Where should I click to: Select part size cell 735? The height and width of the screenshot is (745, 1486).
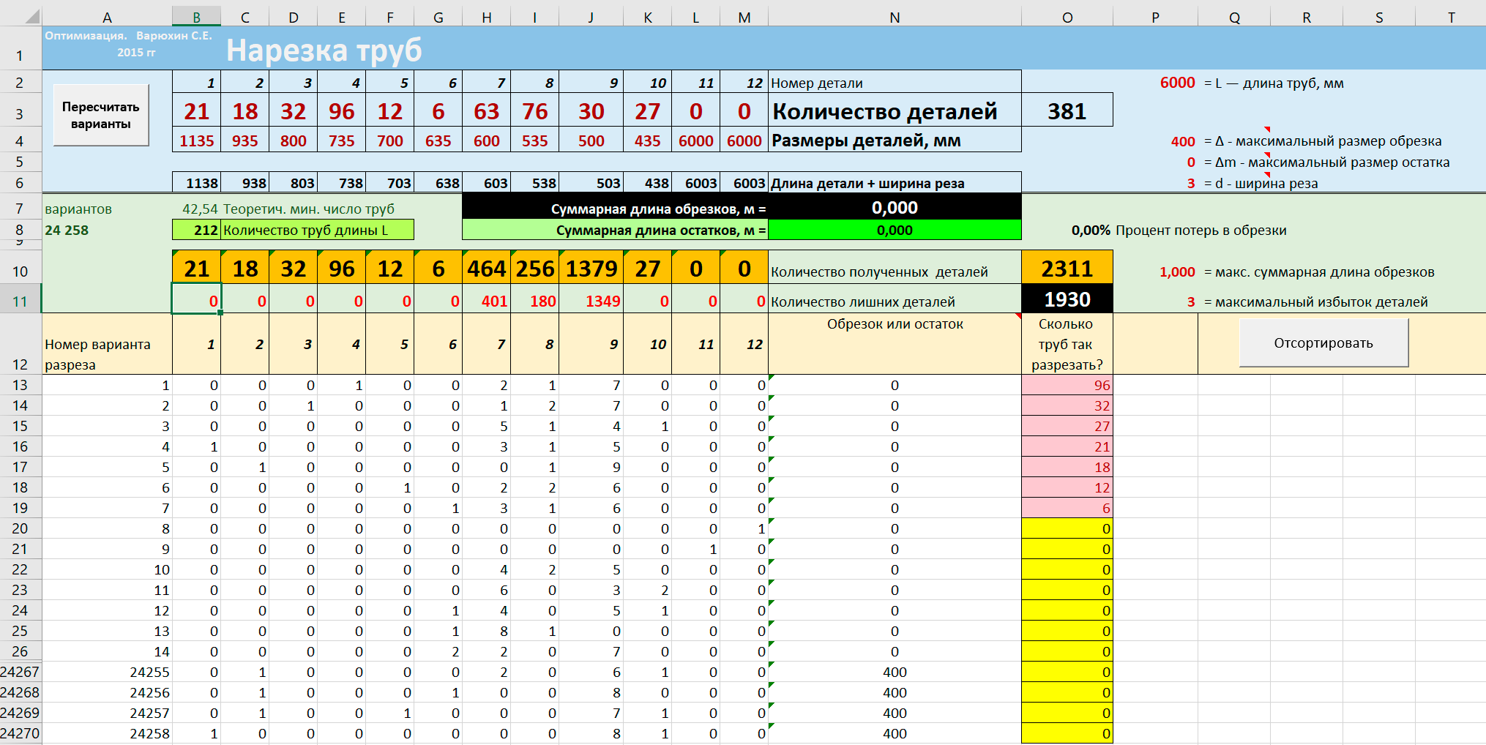click(341, 141)
